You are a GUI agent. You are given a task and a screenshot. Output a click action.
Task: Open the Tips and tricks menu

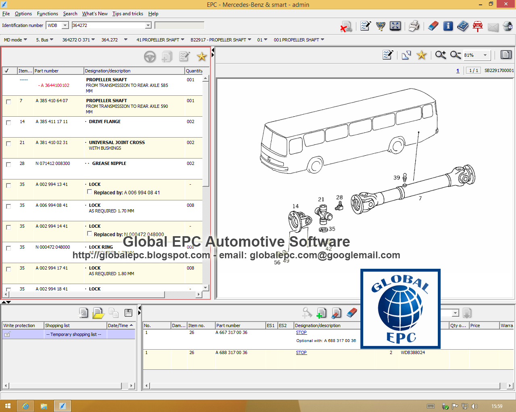tap(128, 14)
